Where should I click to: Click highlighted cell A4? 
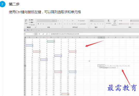pyautogui.click(x=29, y=46)
